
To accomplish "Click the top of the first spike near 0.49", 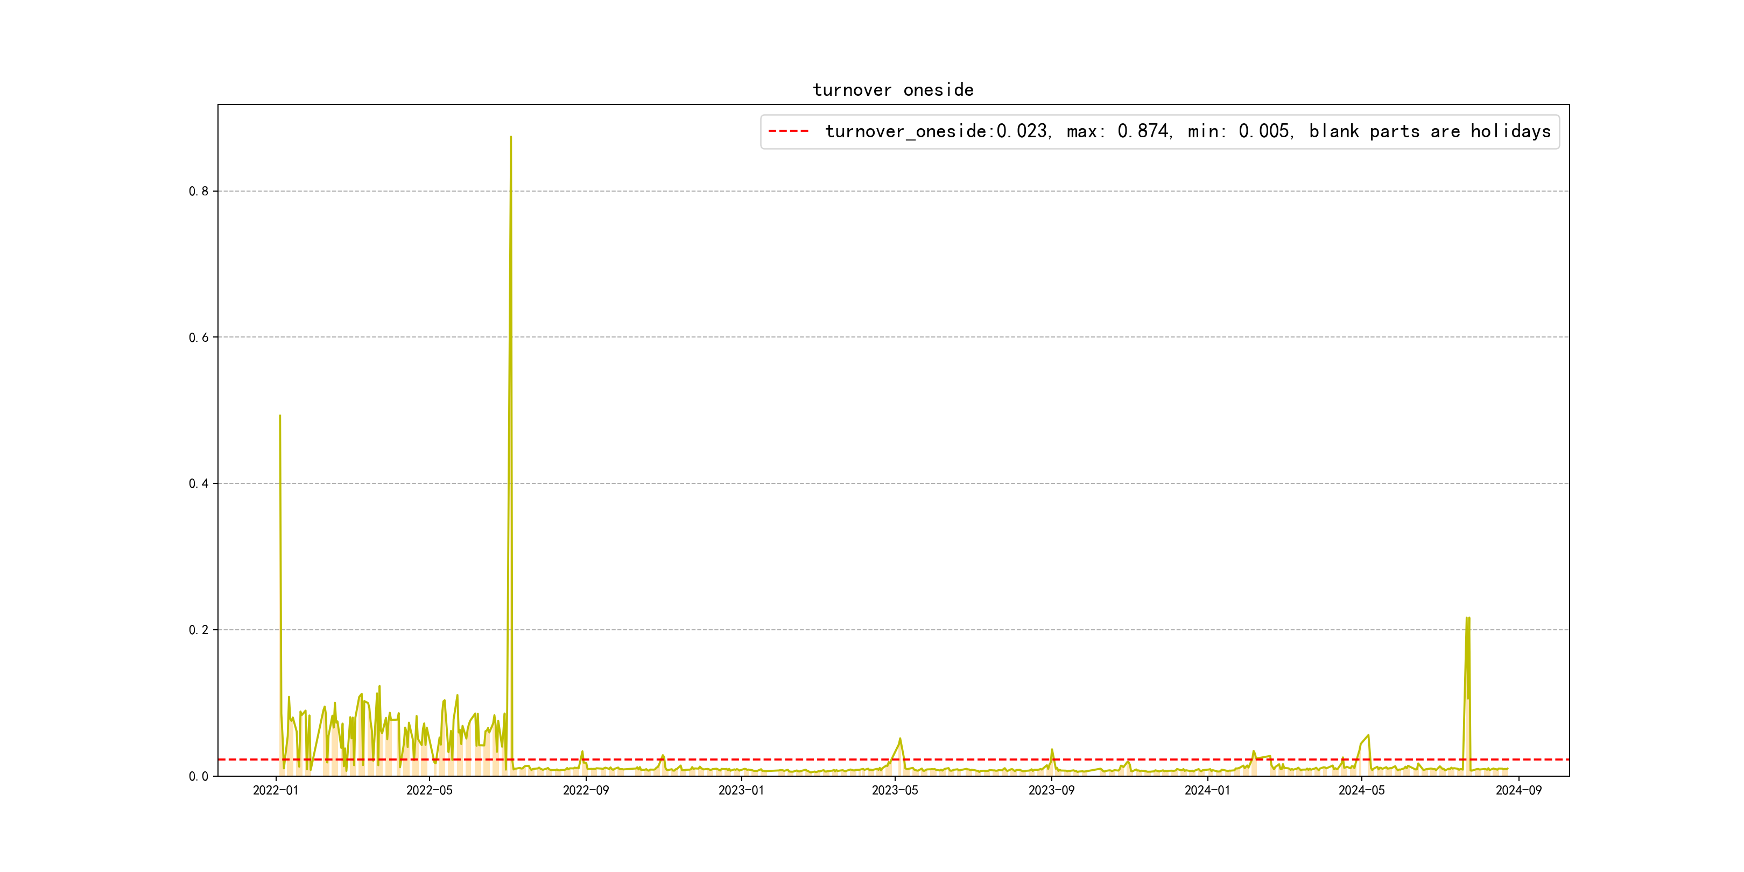I will [x=279, y=417].
